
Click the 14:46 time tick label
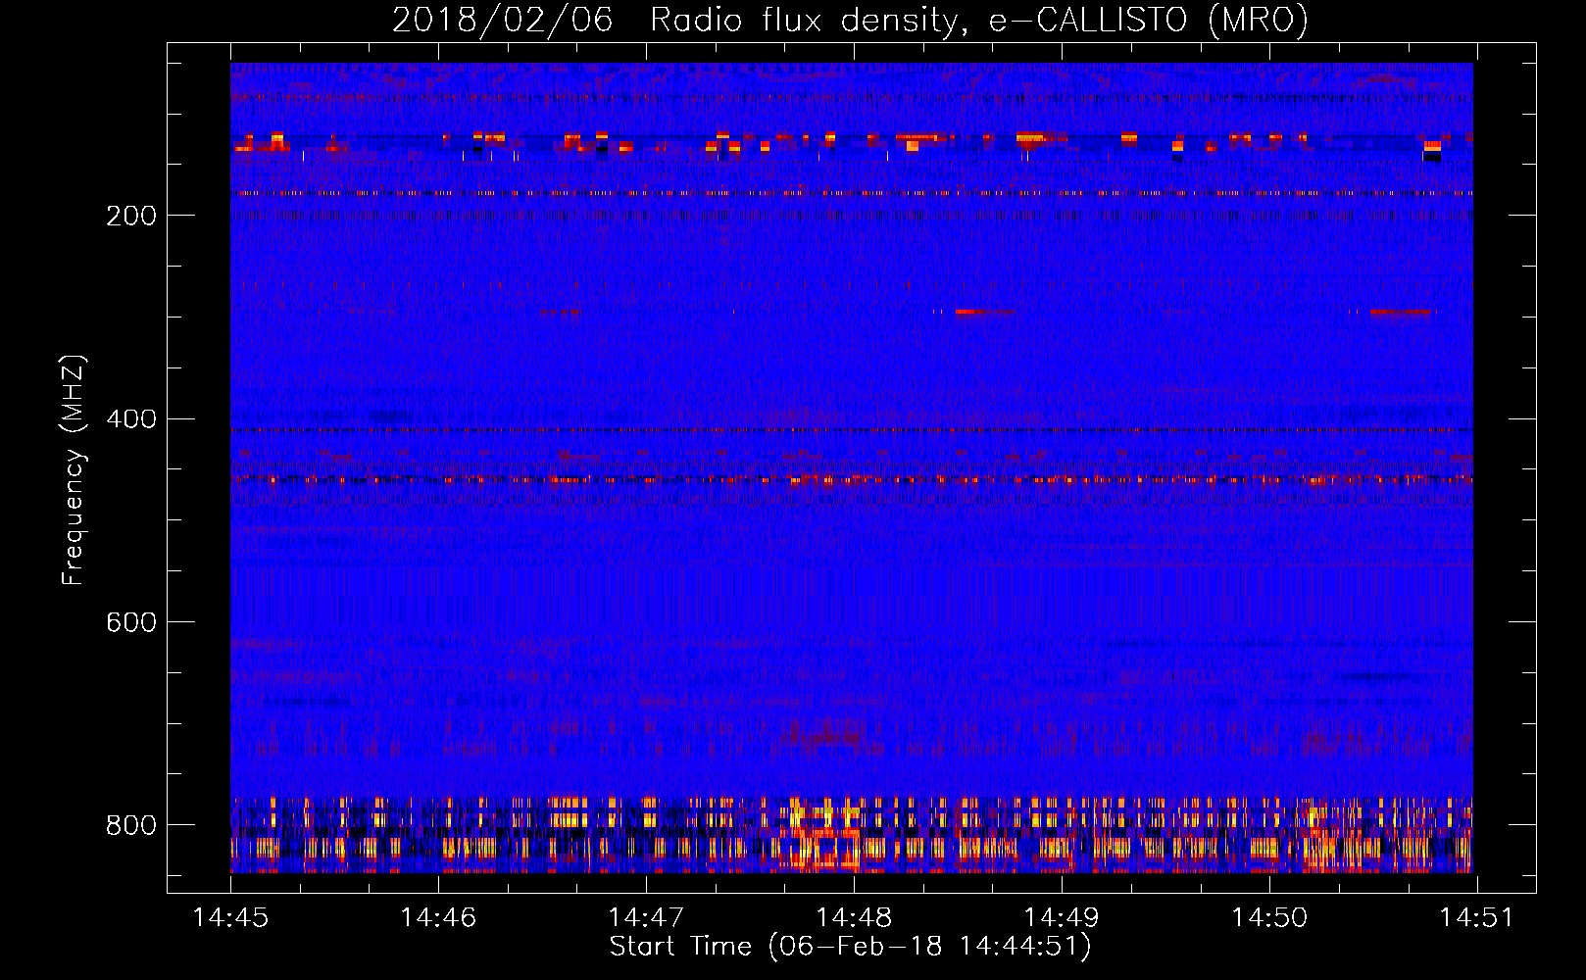point(438,917)
